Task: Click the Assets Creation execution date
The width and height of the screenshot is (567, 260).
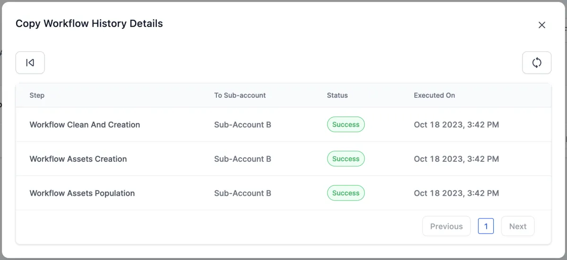Action: [456, 159]
